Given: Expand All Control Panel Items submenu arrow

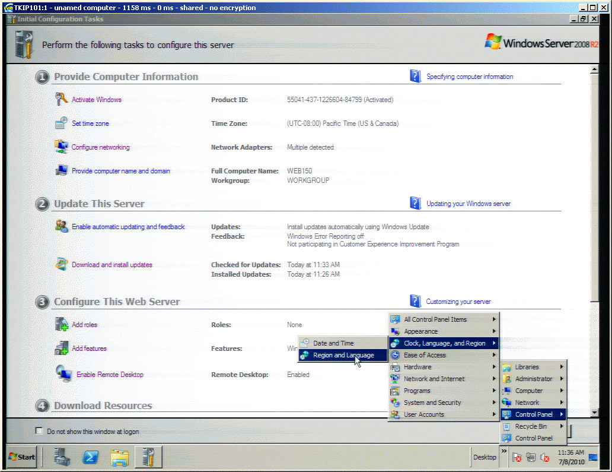Looking at the screenshot, I should pos(494,319).
